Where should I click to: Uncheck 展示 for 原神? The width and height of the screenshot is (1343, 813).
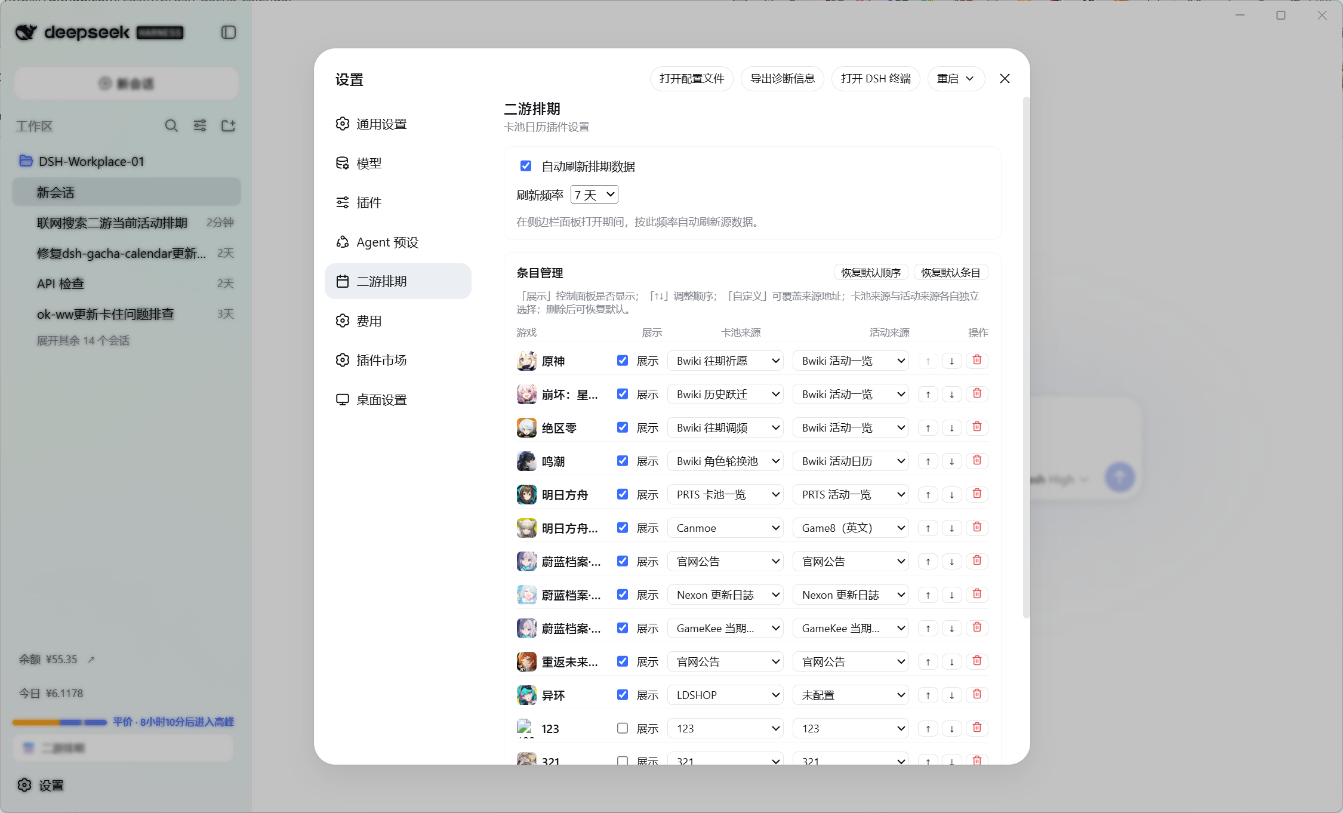(623, 361)
